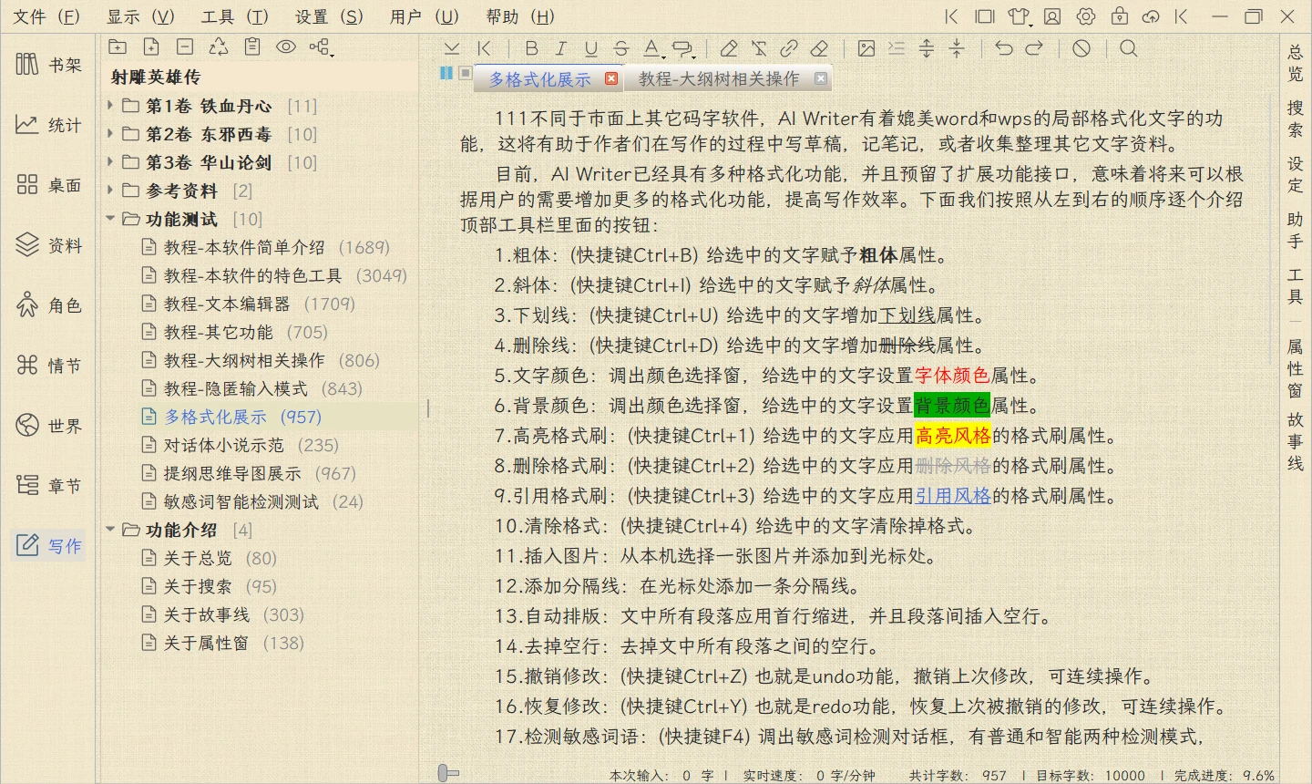Click the insert link icon in the toolbar
The height and width of the screenshot is (784, 1312).
(789, 48)
